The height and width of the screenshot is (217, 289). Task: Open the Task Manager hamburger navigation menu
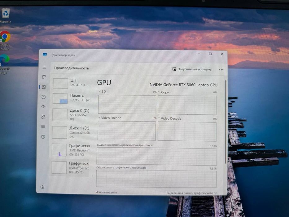[44, 67]
